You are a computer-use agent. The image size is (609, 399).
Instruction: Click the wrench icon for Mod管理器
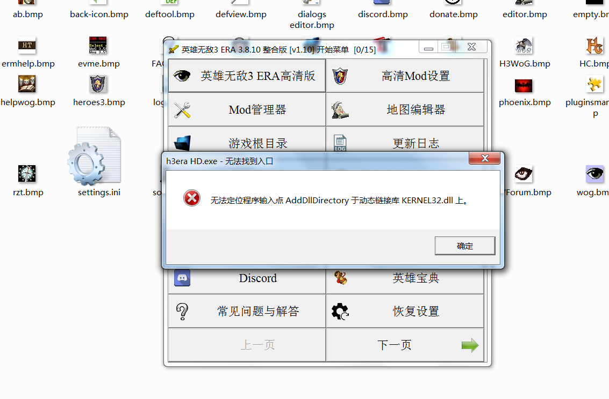(x=182, y=109)
